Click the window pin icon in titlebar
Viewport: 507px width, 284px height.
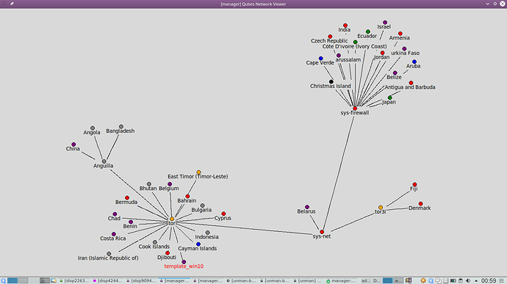point(12,4)
